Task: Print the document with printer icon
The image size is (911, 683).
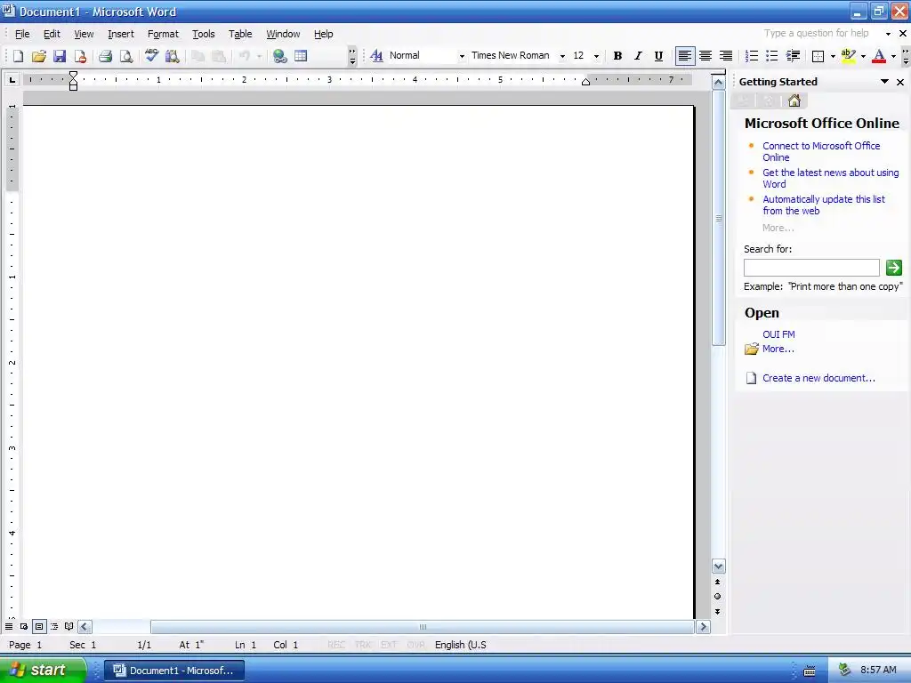Action: pos(105,56)
